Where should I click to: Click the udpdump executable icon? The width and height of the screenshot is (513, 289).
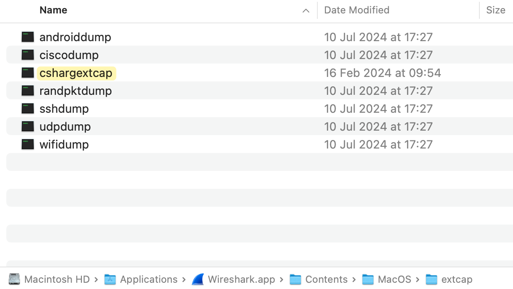point(28,127)
